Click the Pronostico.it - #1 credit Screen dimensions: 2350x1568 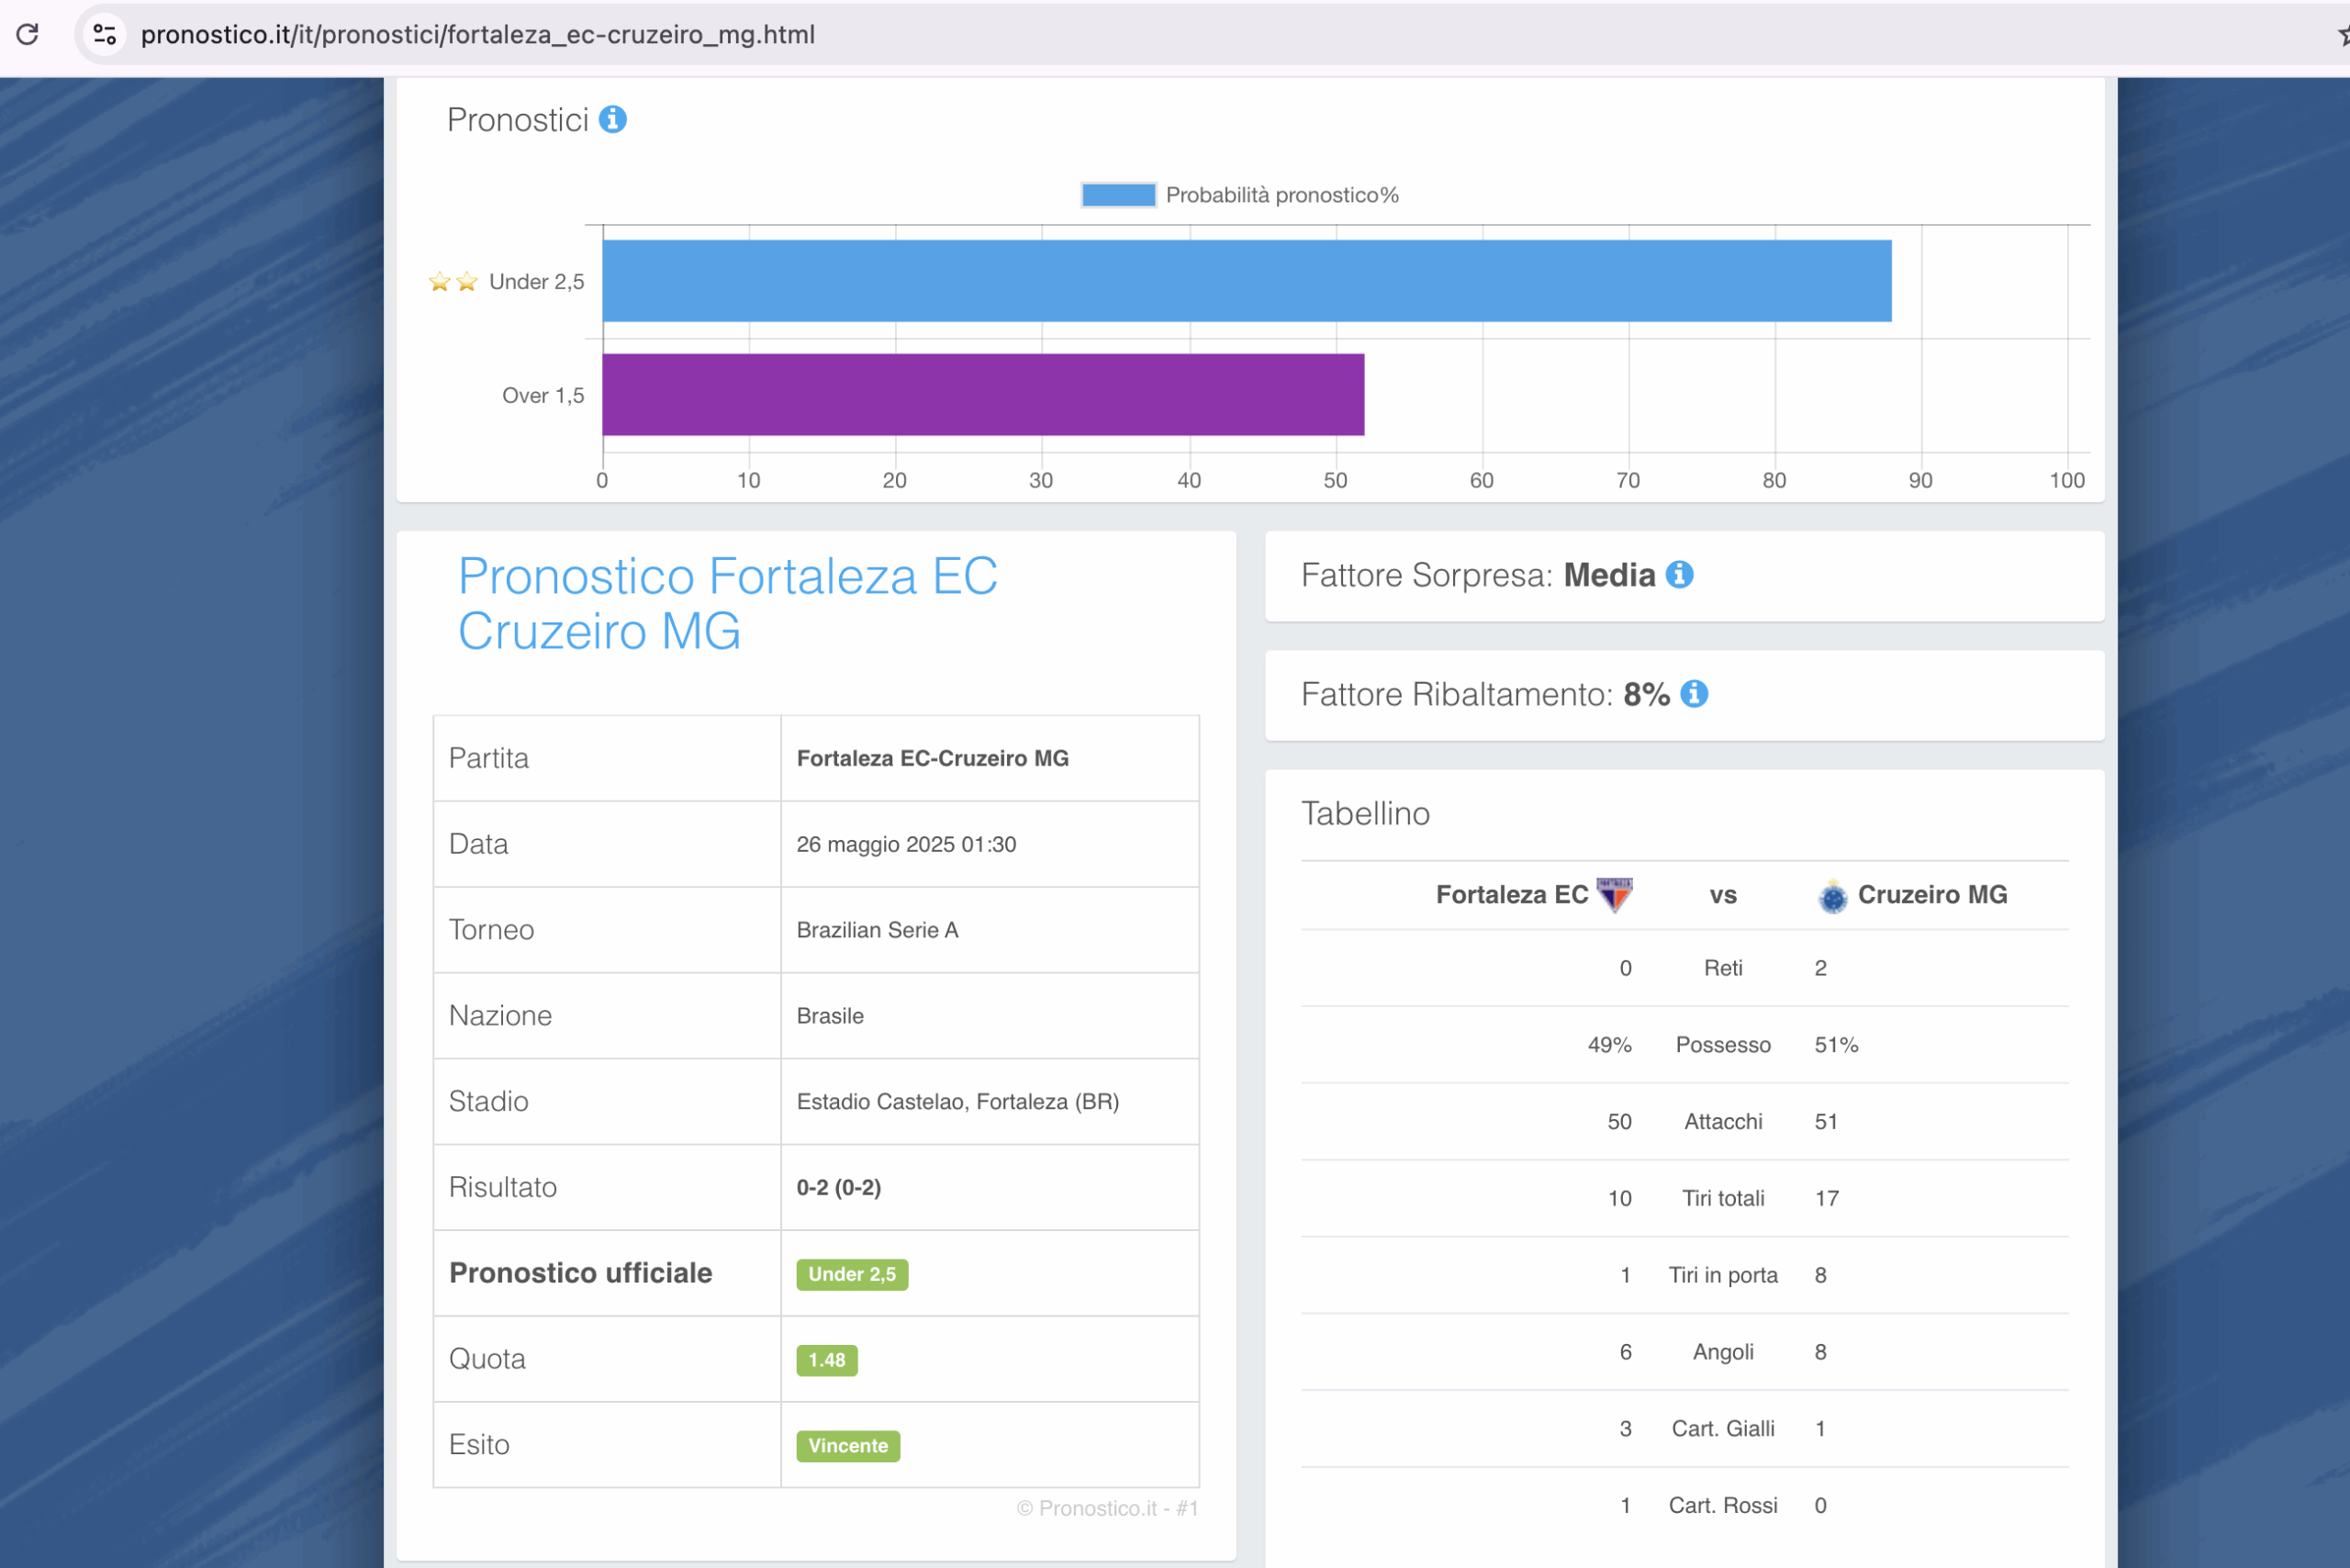1107,1508
